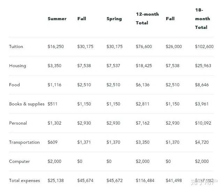Select the Transportation row label
The width and height of the screenshot is (224, 190).
click(24, 142)
